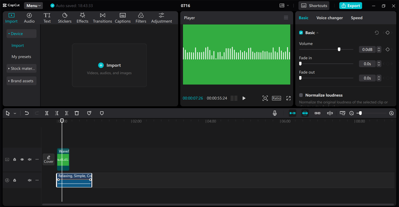Open the Menu dropdown
The width and height of the screenshot is (399, 207).
coord(33,6)
